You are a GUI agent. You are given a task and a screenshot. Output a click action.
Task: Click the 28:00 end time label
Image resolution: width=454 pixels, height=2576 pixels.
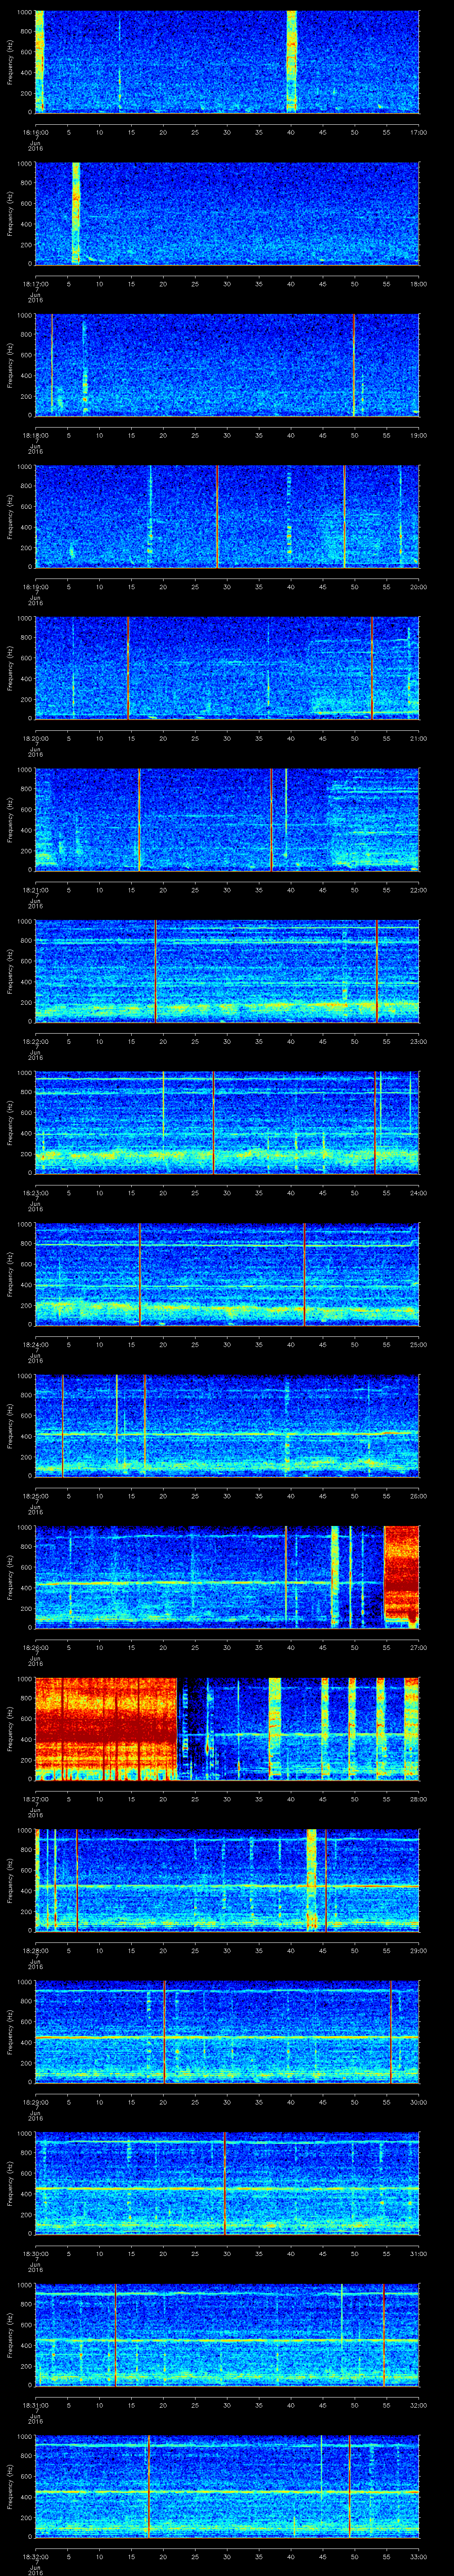pos(419,1800)
